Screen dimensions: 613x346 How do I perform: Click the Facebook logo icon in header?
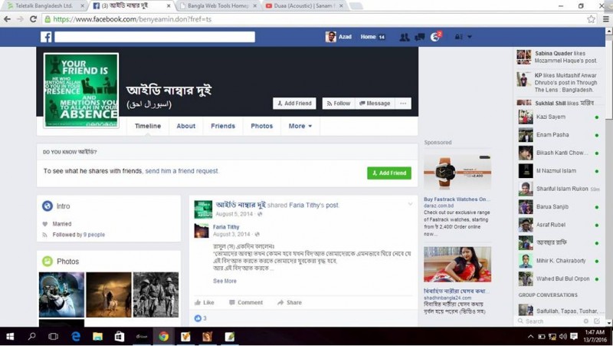(x=46, y=37)
